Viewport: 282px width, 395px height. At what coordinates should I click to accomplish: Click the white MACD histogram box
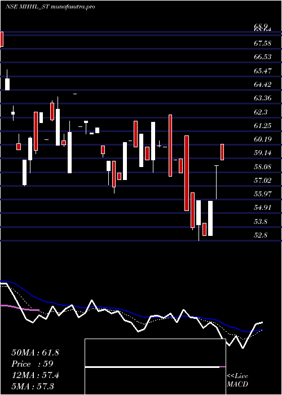click(x=155, y=367)
